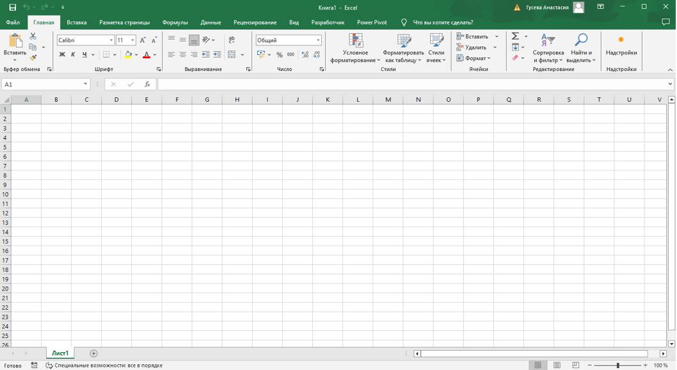The image size is (677, 370).
Task: Click Fill down arrow icon
Action: tap(516, 47)
